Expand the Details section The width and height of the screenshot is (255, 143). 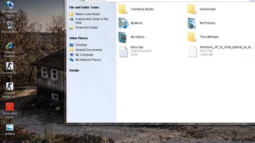(x=110, y=71)
